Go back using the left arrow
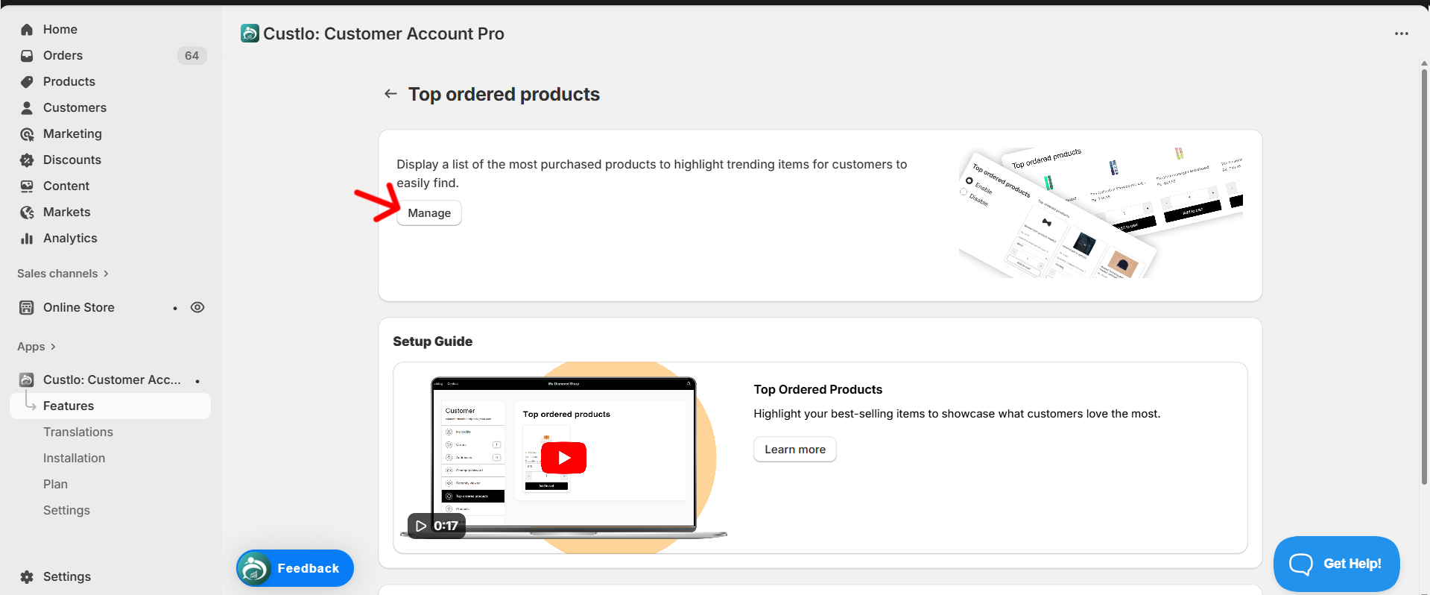The width and height of the screenshot is (1430, 595). pos(390,94)
